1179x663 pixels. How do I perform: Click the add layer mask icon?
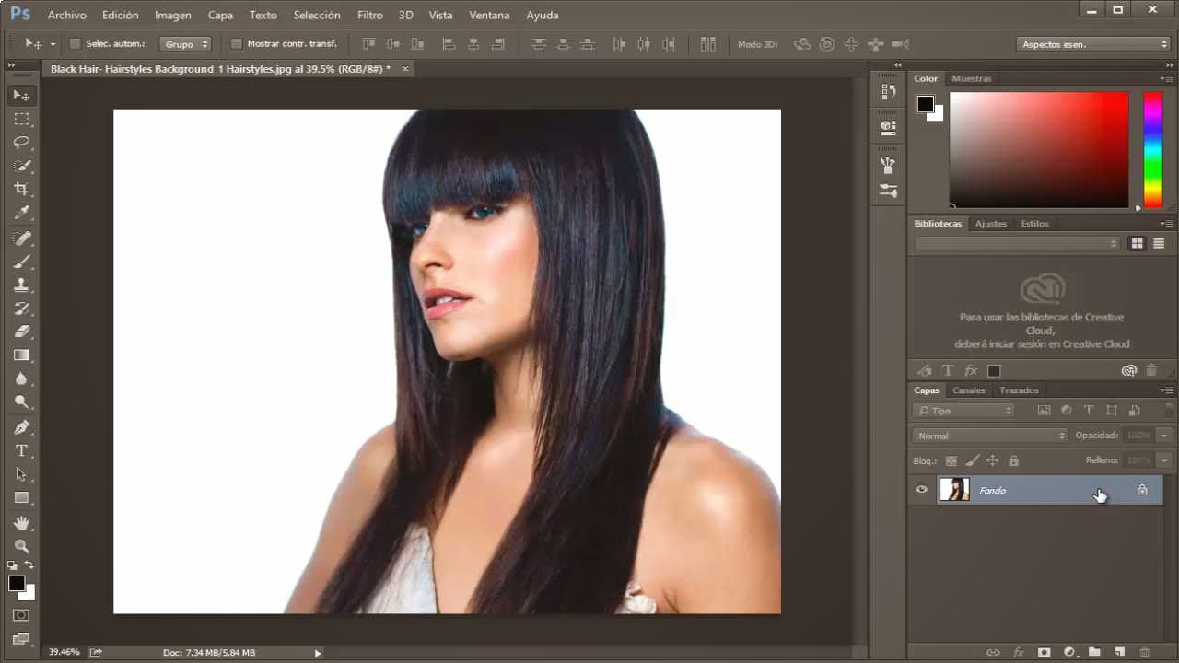coord(1044,652)
